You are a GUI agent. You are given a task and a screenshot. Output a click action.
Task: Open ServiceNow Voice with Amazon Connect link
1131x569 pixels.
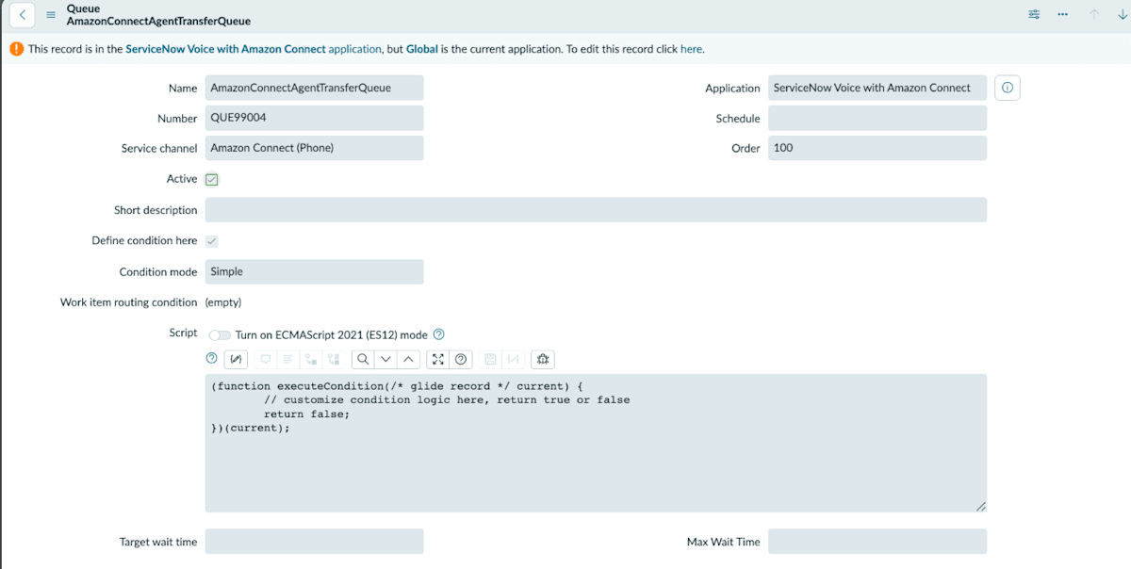point(226,49)
